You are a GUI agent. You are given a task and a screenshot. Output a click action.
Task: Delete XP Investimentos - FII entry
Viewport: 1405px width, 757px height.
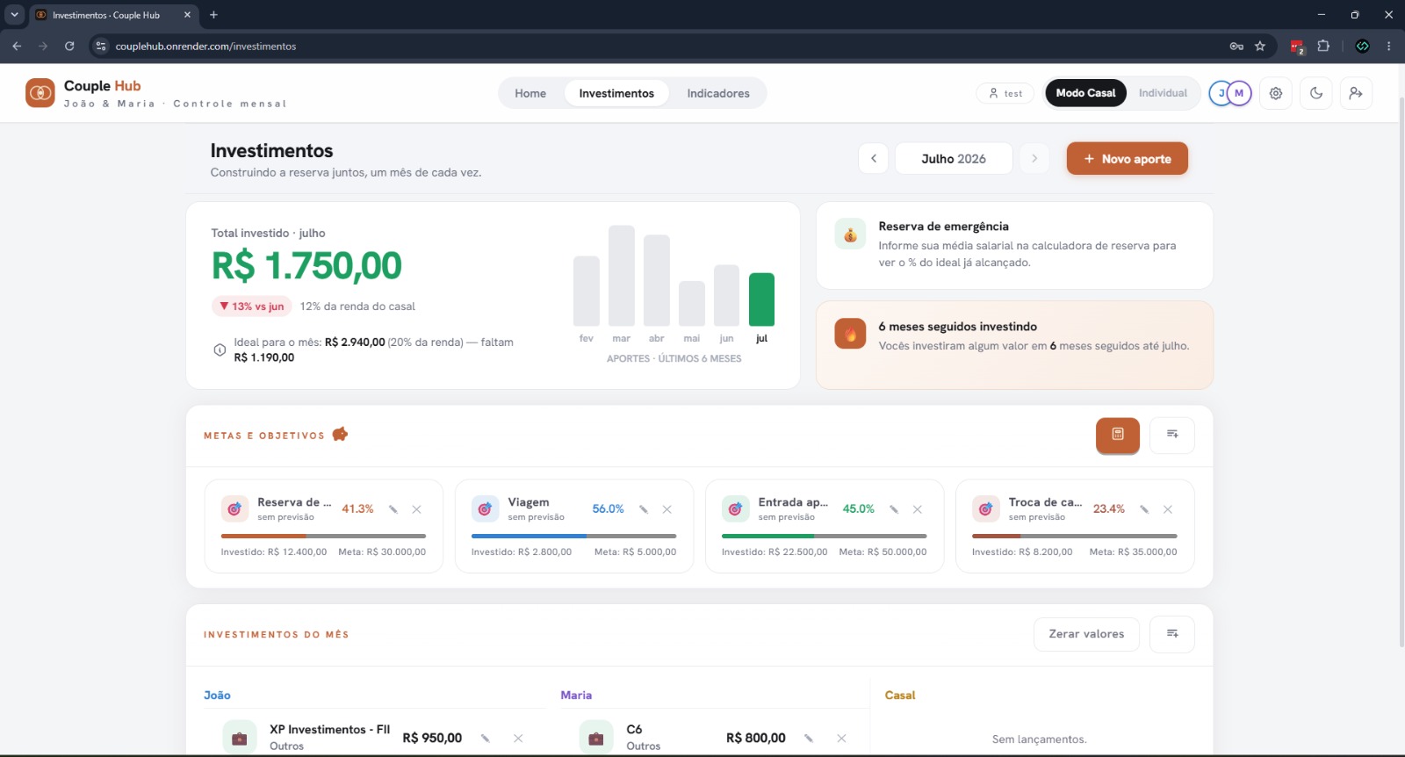tap(518, 739)
